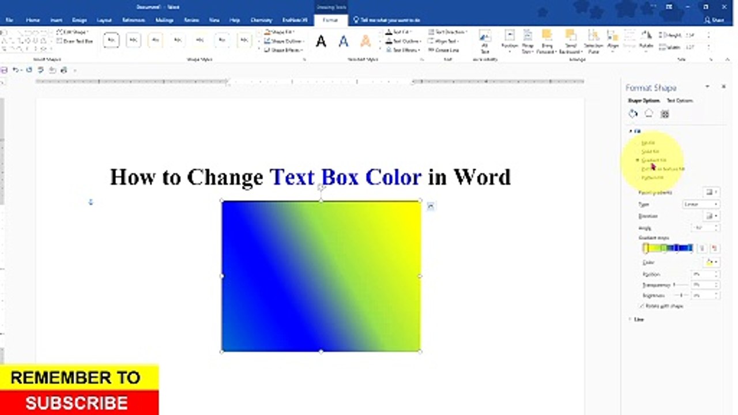This screenshot has height=415, width=738.
Task: Open the Preset gradients dropdown
Action: coord(711,192)
